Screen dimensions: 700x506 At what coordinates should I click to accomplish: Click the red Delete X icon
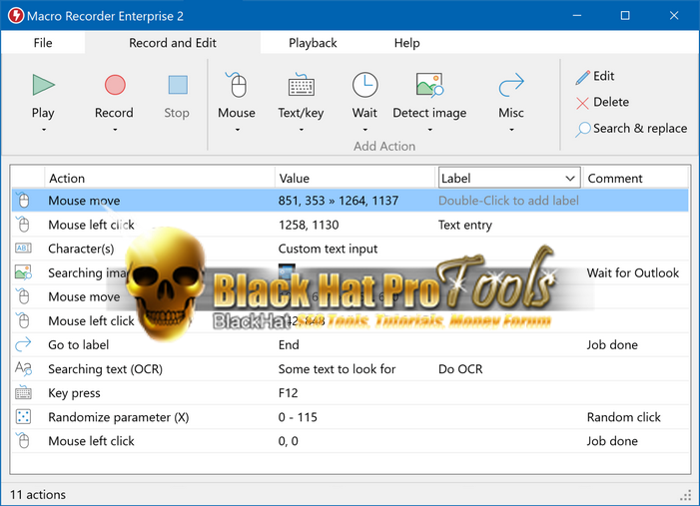click(582, 103)
